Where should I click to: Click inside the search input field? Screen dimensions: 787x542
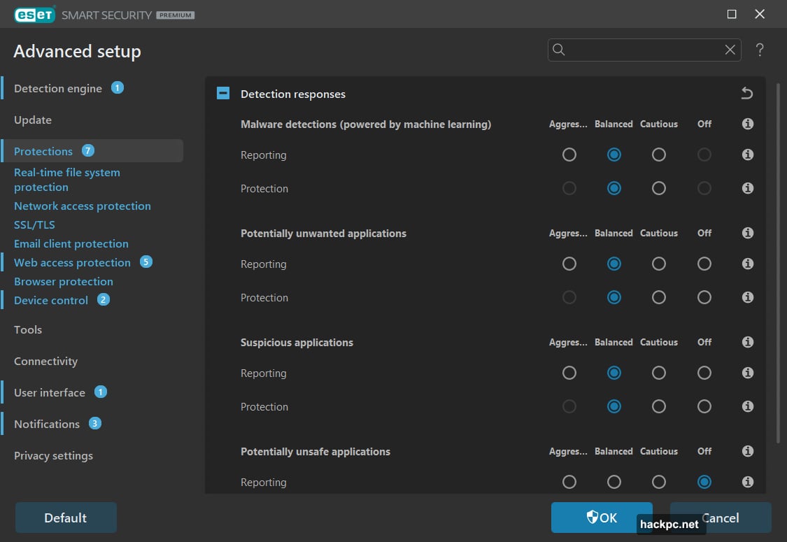[x=644, y=50]
